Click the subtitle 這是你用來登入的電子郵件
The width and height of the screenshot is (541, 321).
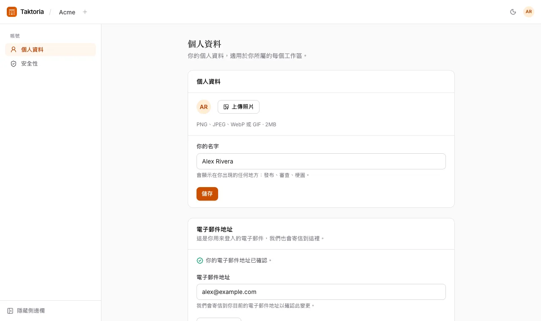click(261, 238)
